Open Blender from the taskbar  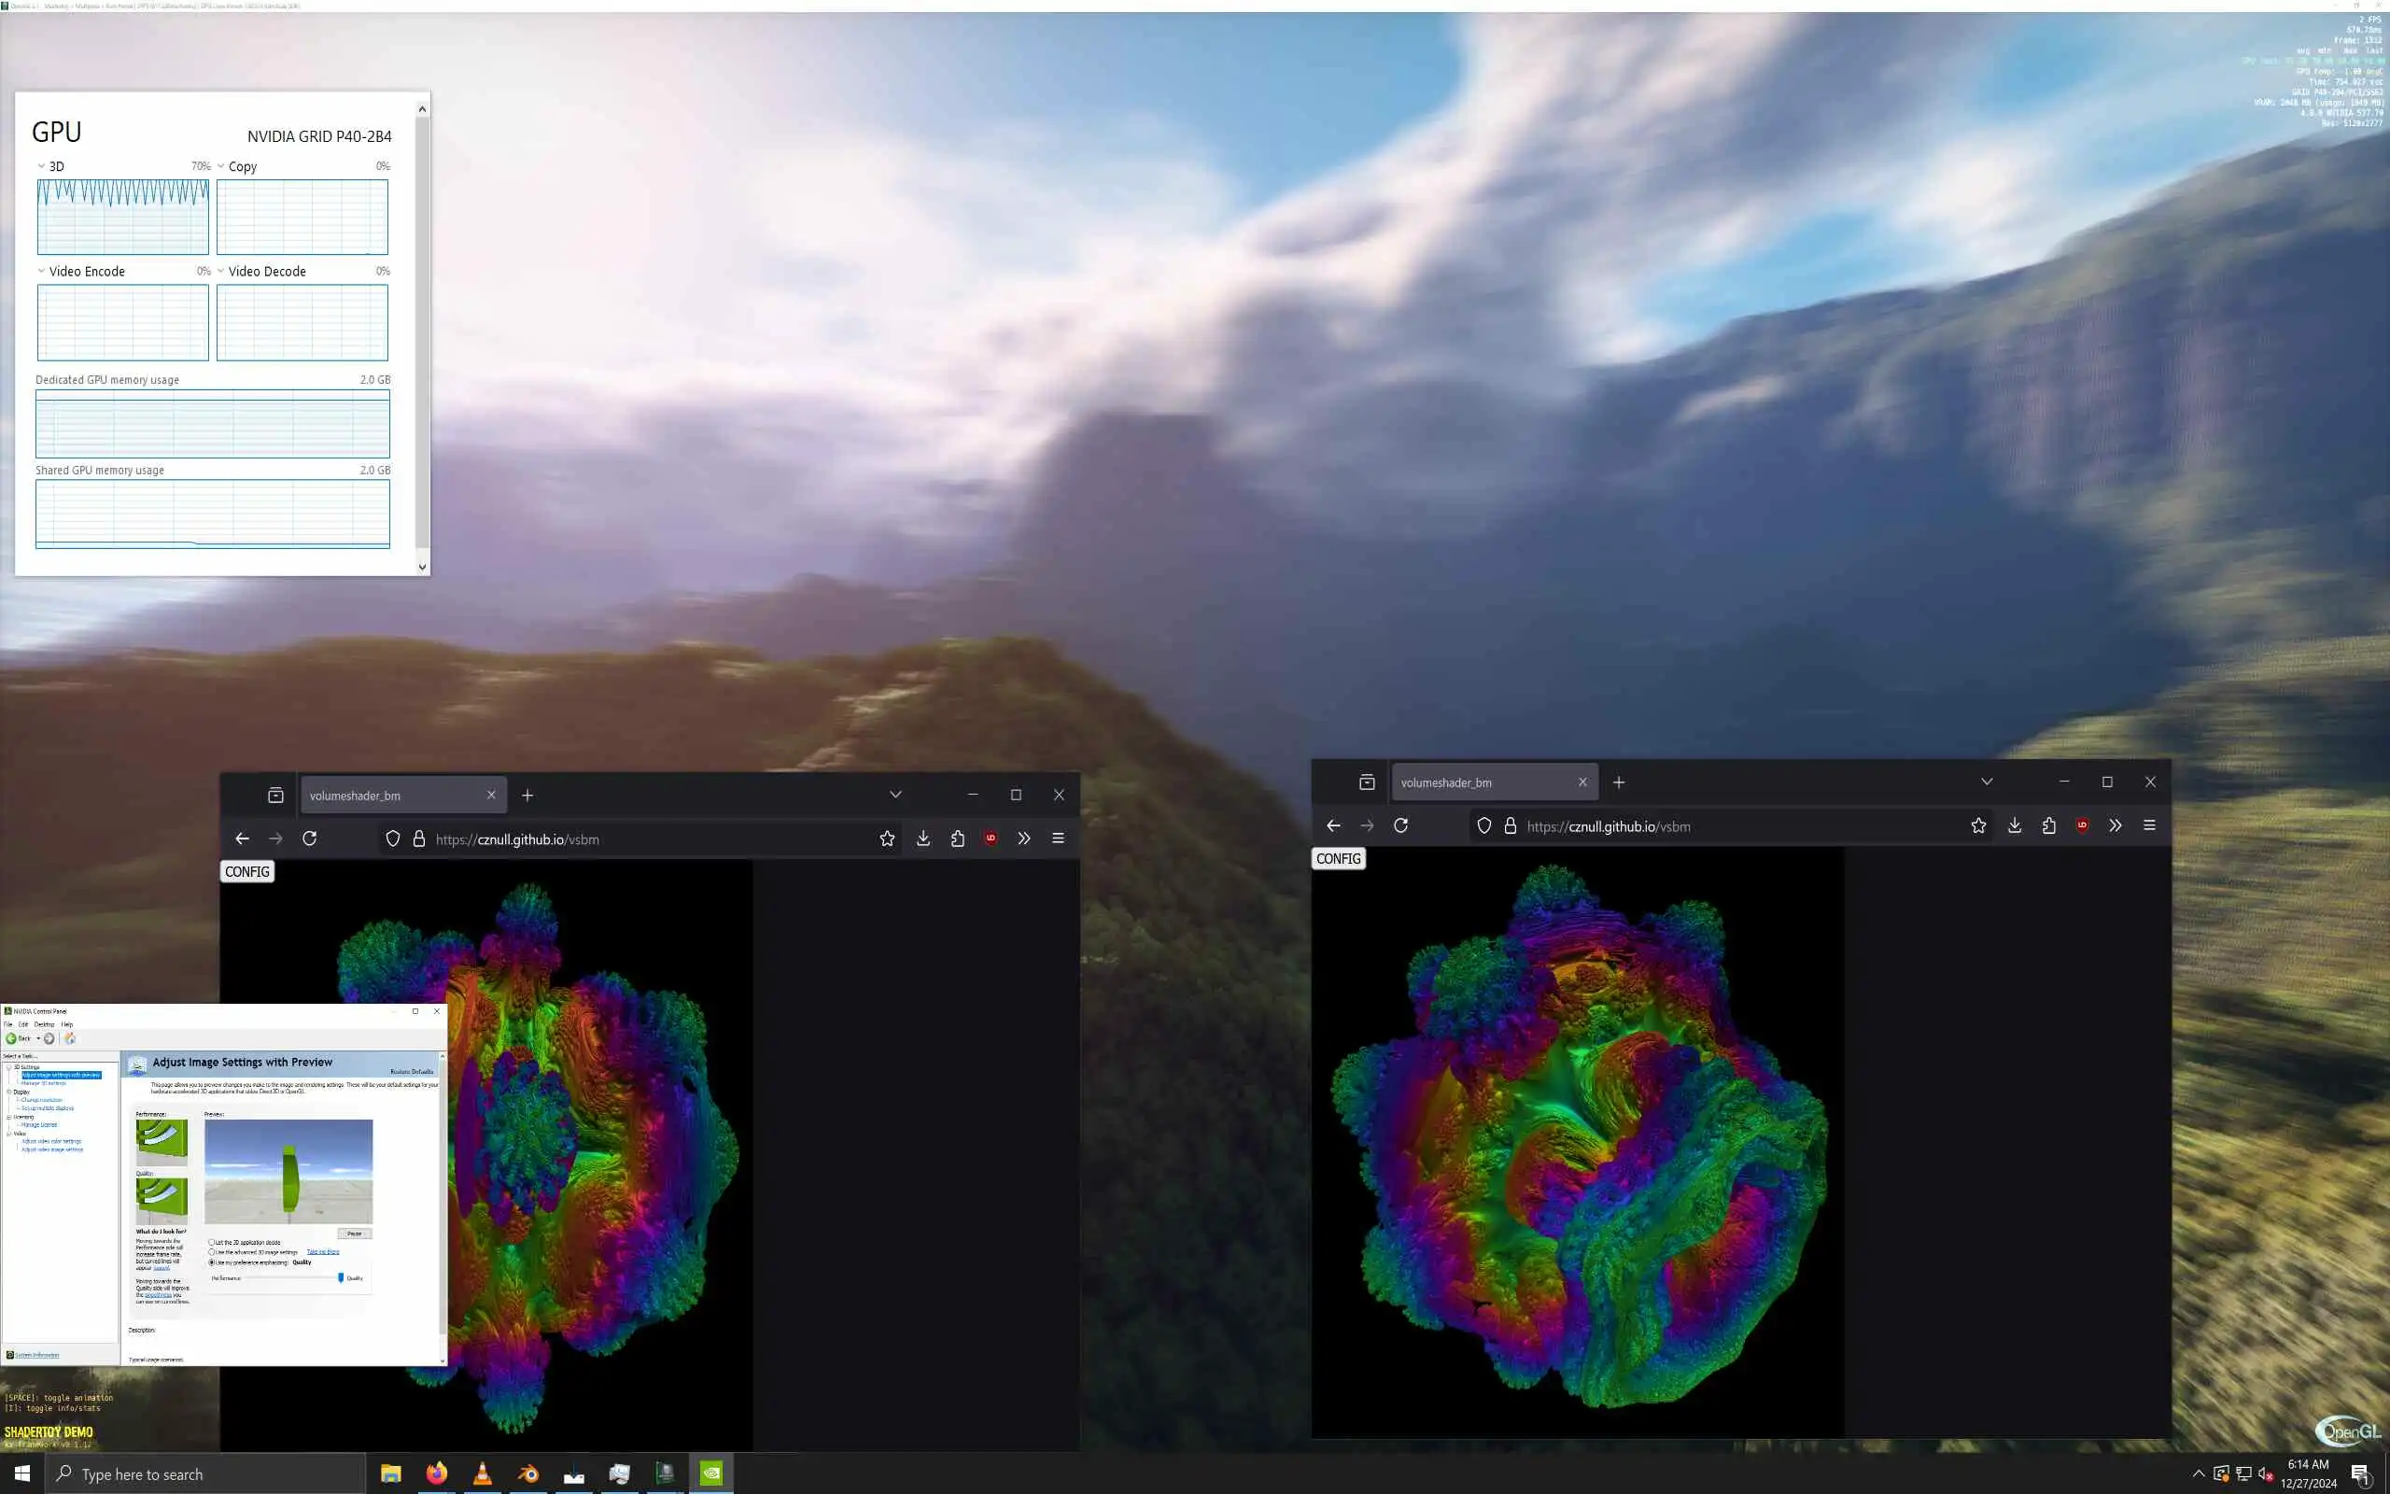pos(528,1474)
